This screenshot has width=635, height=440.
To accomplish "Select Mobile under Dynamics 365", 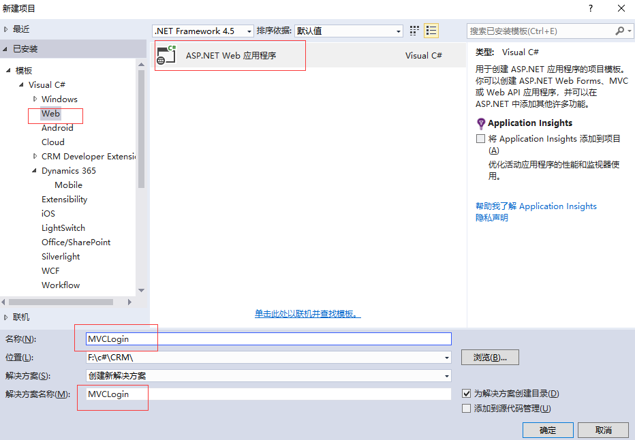I will 68,185.
